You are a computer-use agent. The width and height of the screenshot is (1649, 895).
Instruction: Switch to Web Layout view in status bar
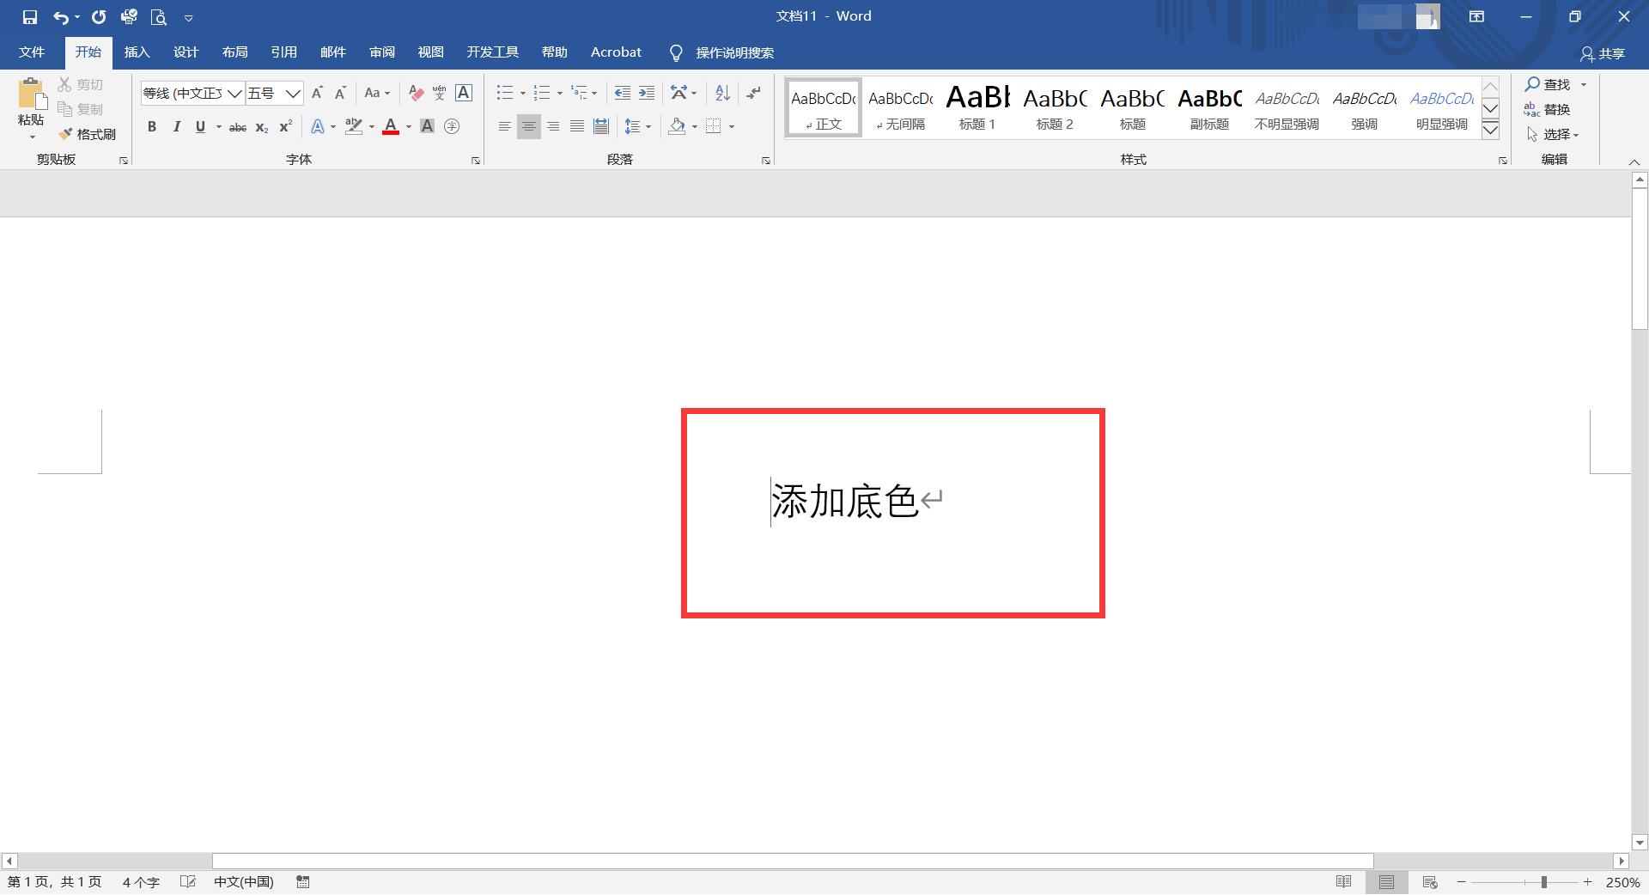coord(1430,882)
